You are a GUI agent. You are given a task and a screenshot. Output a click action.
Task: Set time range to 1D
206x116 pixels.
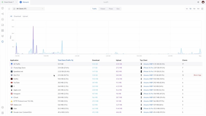pos(190,9)
